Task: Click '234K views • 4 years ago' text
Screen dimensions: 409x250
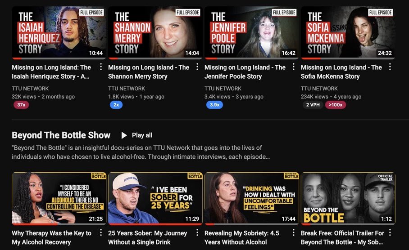Action: (331, 97)
